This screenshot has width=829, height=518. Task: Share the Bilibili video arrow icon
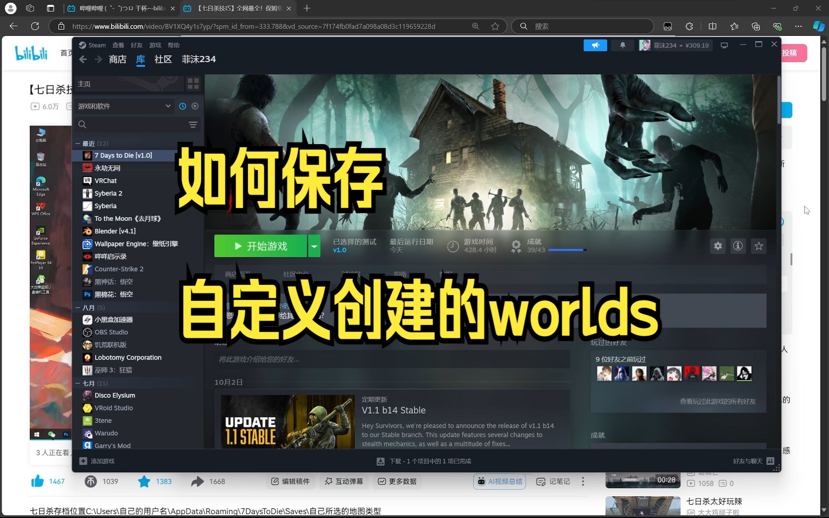point(197,481)
